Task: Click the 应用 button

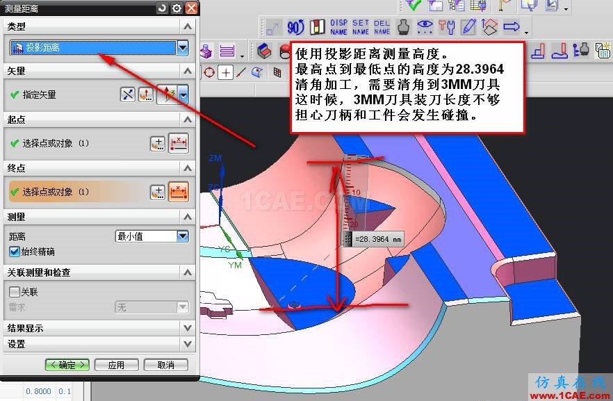Action: pos(116,365)
